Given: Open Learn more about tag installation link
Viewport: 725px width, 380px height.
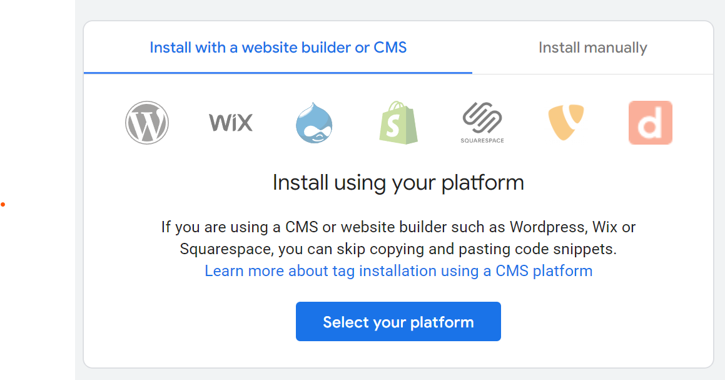Looking at the screenshot, I should (x=398, y=271).
